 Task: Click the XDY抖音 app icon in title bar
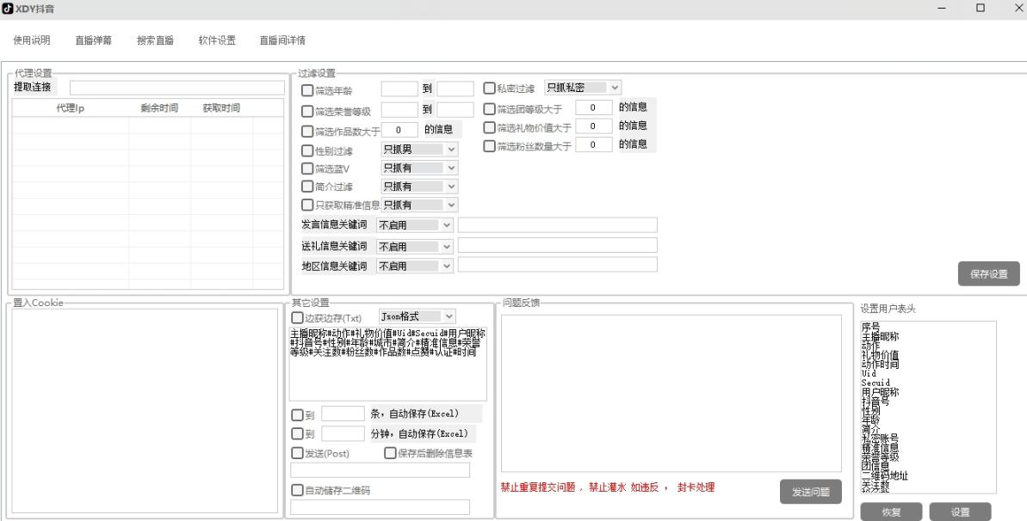pyautogui.click(x=8, y=9)
